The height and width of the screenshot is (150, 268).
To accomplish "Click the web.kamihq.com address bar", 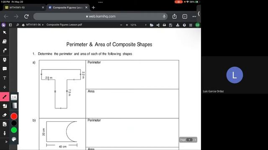I will tap(100, 17).
